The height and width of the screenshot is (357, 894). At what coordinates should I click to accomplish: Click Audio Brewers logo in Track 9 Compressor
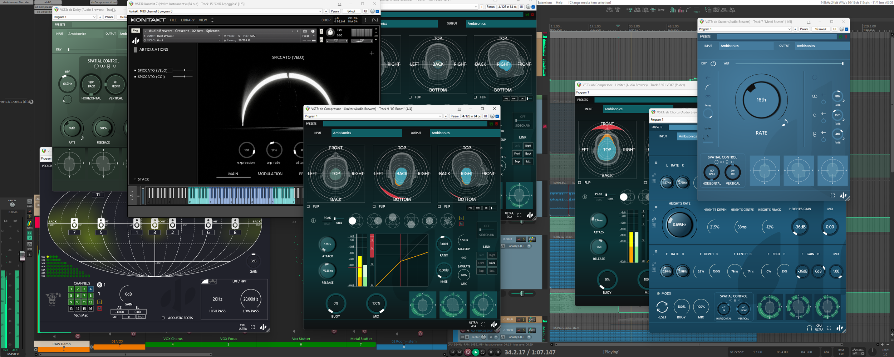494,324
